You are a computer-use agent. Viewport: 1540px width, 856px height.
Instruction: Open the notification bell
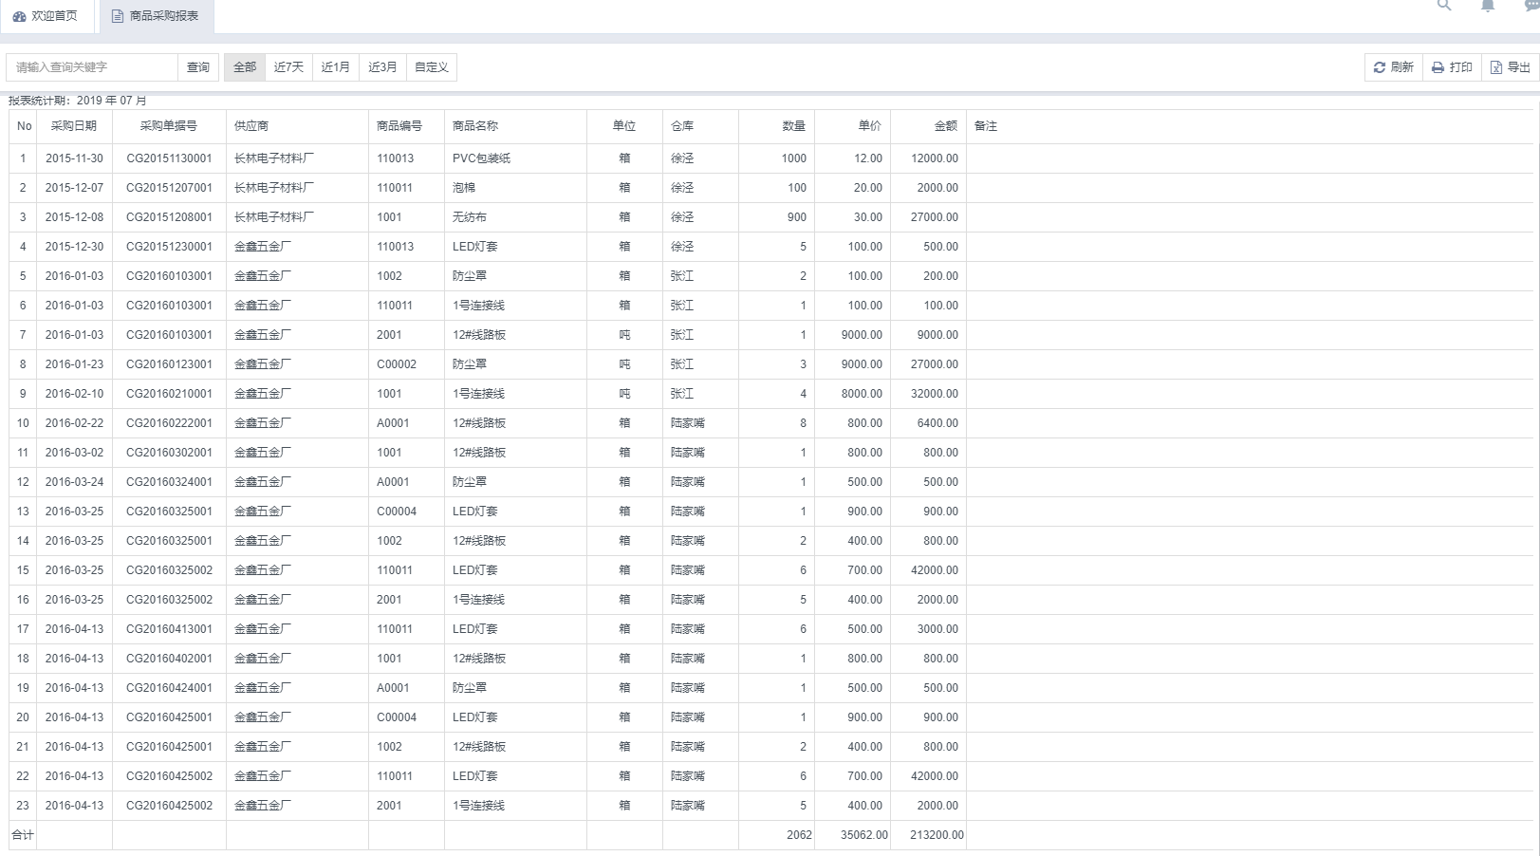pyautogui.click(x=1488, y=6)
